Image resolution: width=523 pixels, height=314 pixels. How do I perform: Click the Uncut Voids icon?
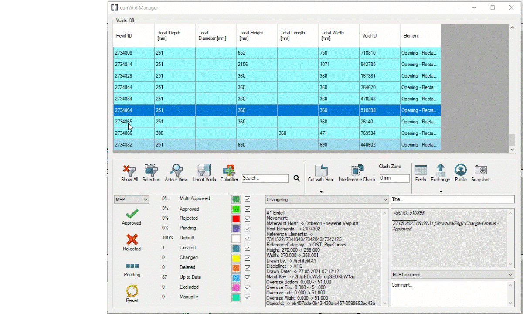click(204, 170)
